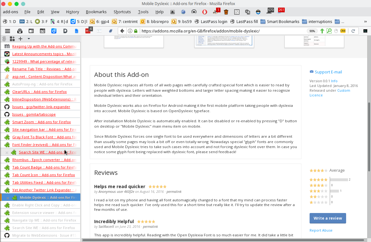Toggle the sidebar panel icon
The height and width of the screenshot is (242, 371).
click(x=31, y=31)
